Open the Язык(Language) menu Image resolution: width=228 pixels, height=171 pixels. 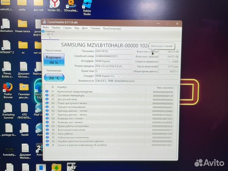coord(112,28)
